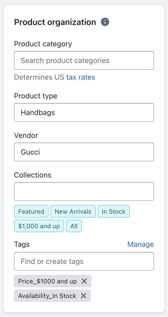
Task: Focus the Search product categories field
Action: click(84, 60)
